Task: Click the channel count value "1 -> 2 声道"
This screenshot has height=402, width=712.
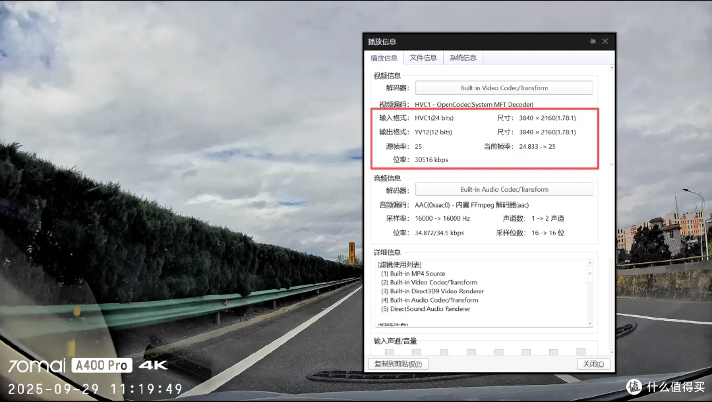Action: (548, 218)
